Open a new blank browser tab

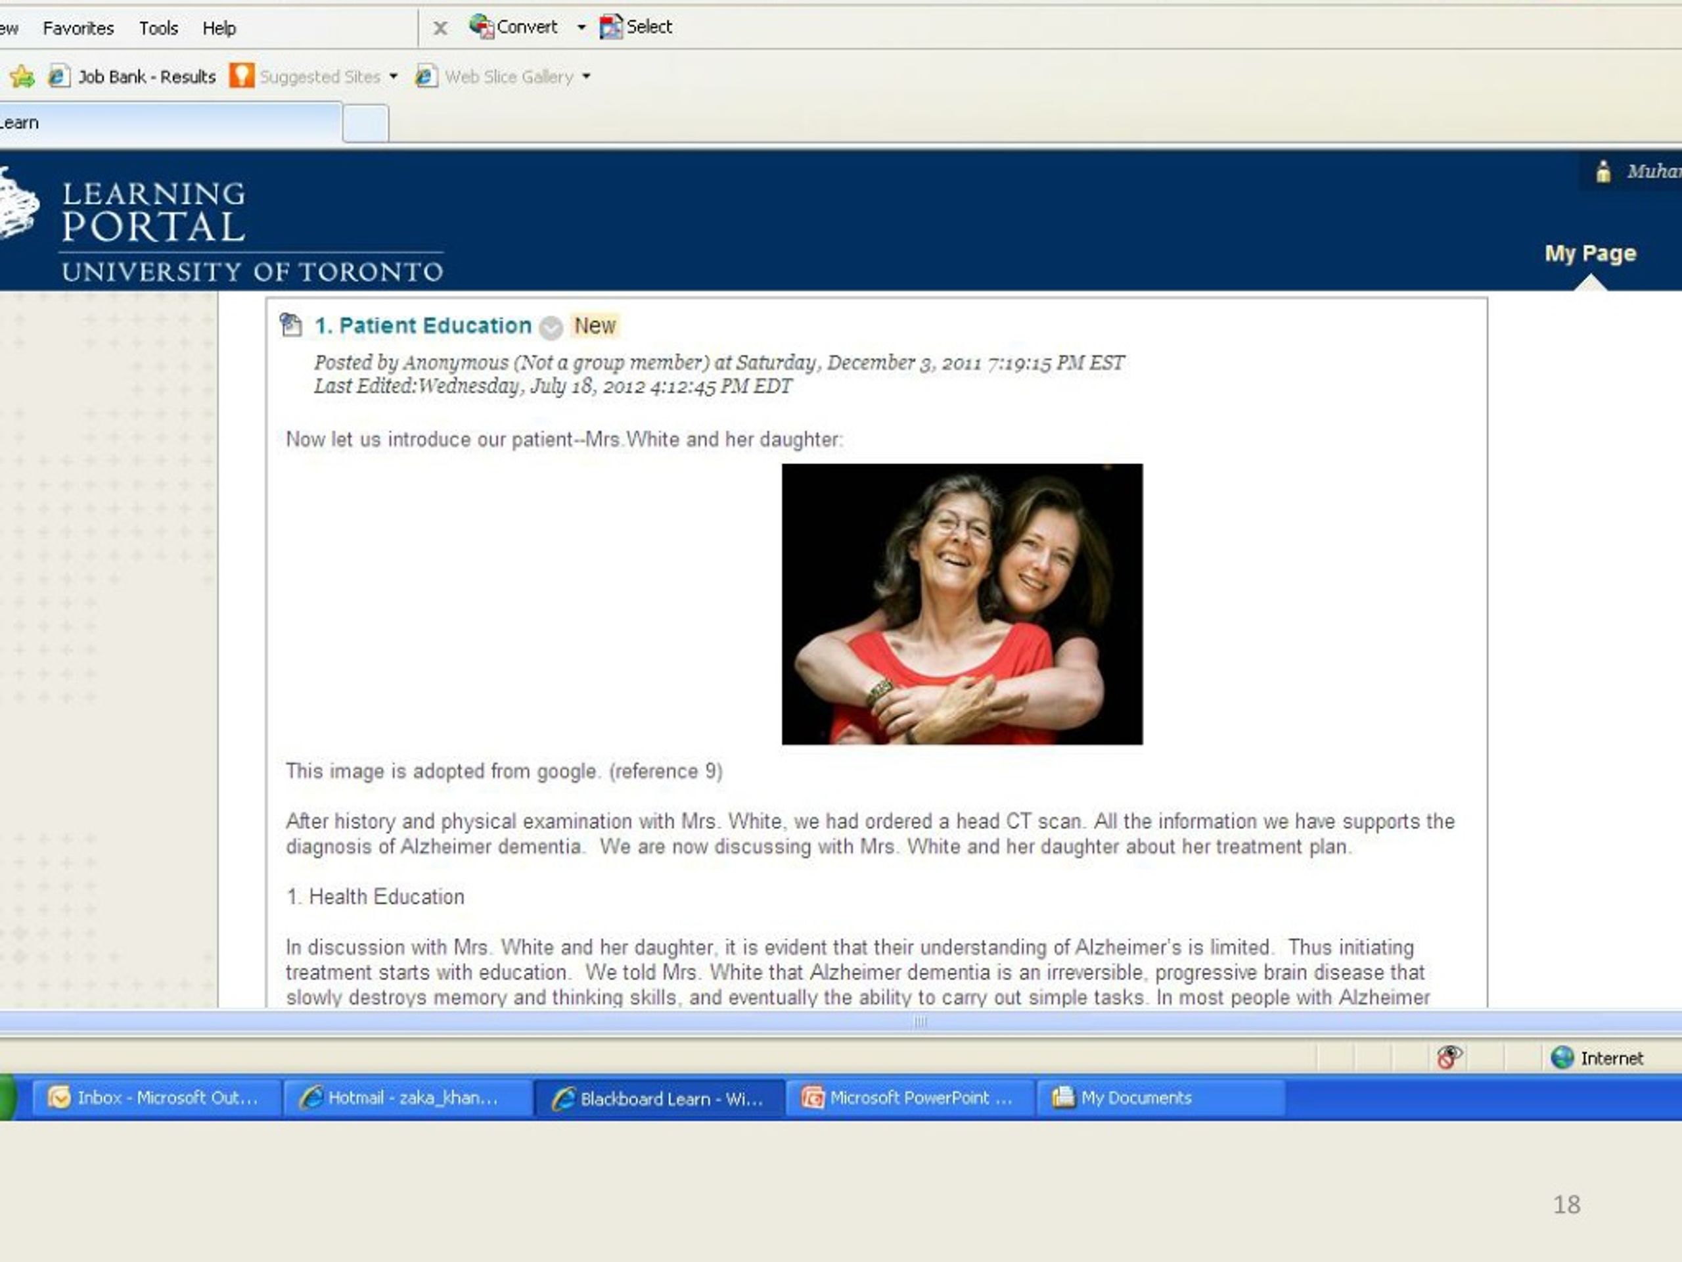[366, 124]
